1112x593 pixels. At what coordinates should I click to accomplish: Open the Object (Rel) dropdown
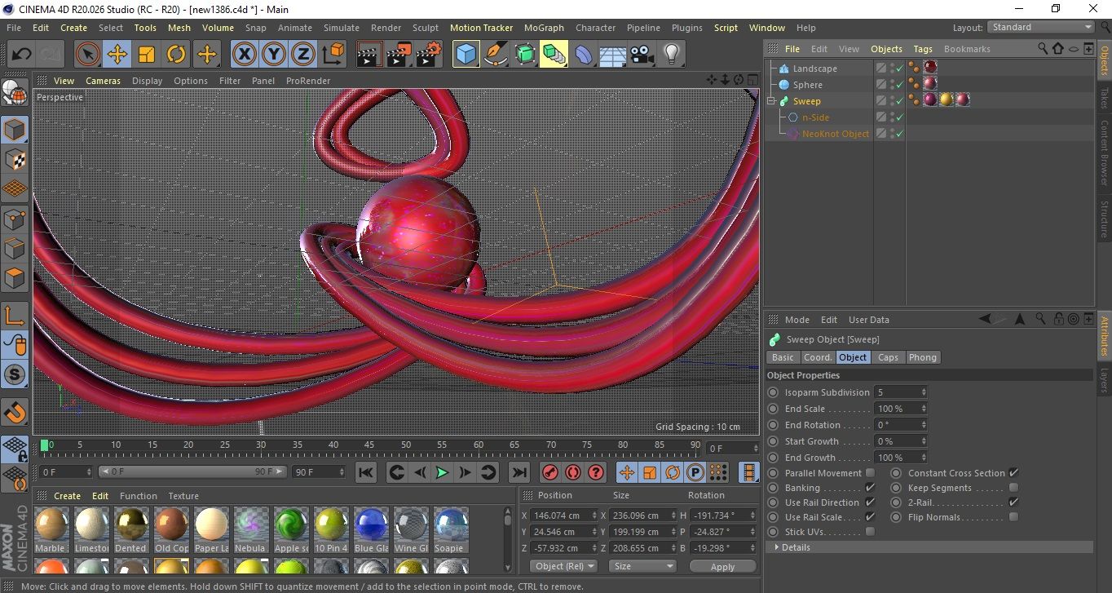[x=564, y=566]
